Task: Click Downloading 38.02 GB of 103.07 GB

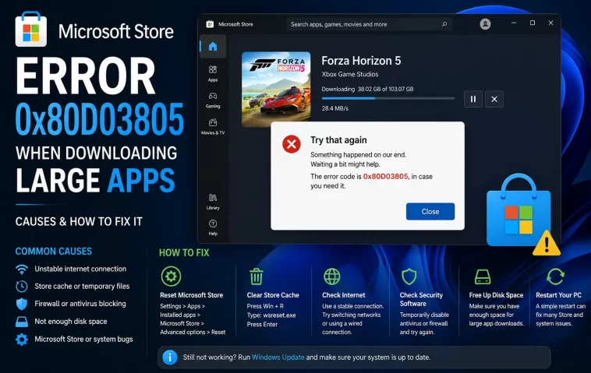Action: click(x=367, y=90)
